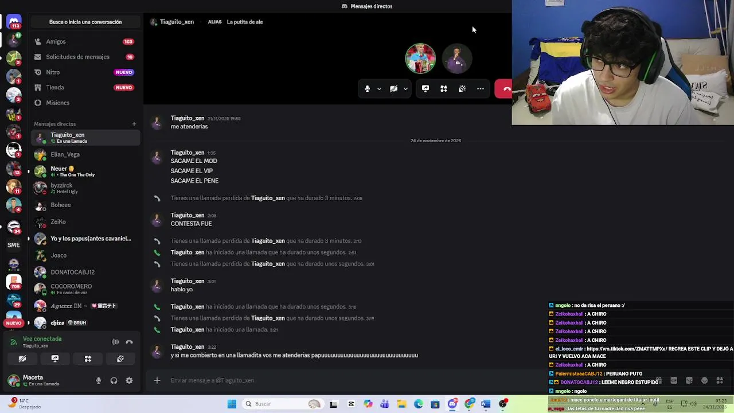Open the Neuer direct message

tap(85, 172)
